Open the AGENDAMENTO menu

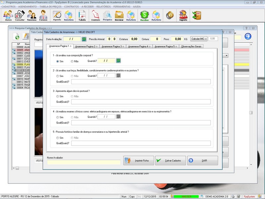click(27, 7)
